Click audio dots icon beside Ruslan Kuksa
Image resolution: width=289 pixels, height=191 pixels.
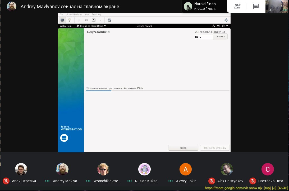point(130,181)
